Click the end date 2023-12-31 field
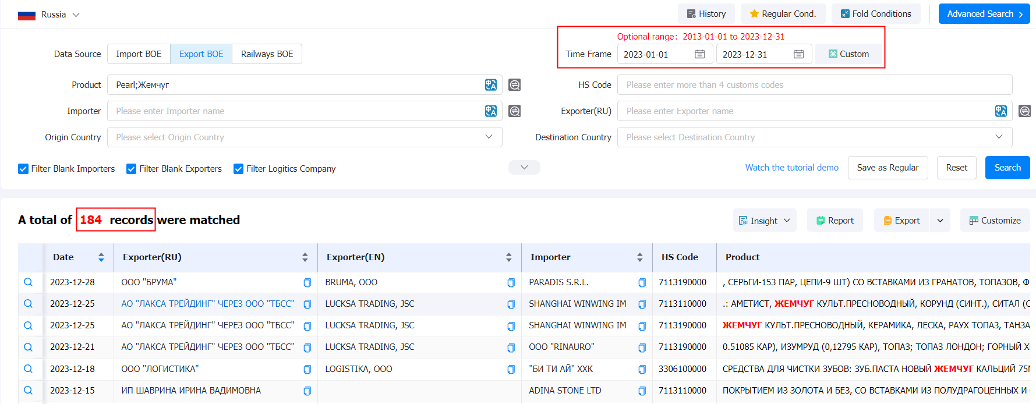Screen dimensions: 1036x404 click(x=764, y=54)
